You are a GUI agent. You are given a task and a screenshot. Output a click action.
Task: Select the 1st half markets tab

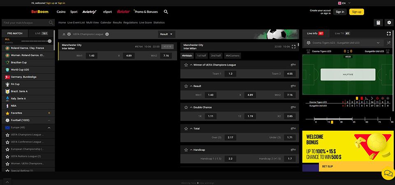click(x=202, y=55)
